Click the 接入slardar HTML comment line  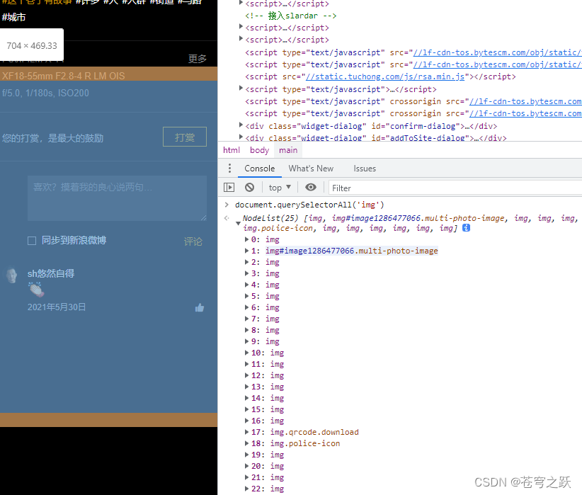290,16
